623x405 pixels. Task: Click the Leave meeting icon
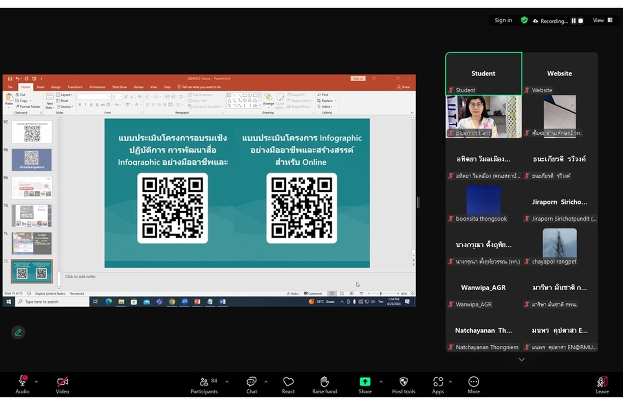[x=602, y=382]
